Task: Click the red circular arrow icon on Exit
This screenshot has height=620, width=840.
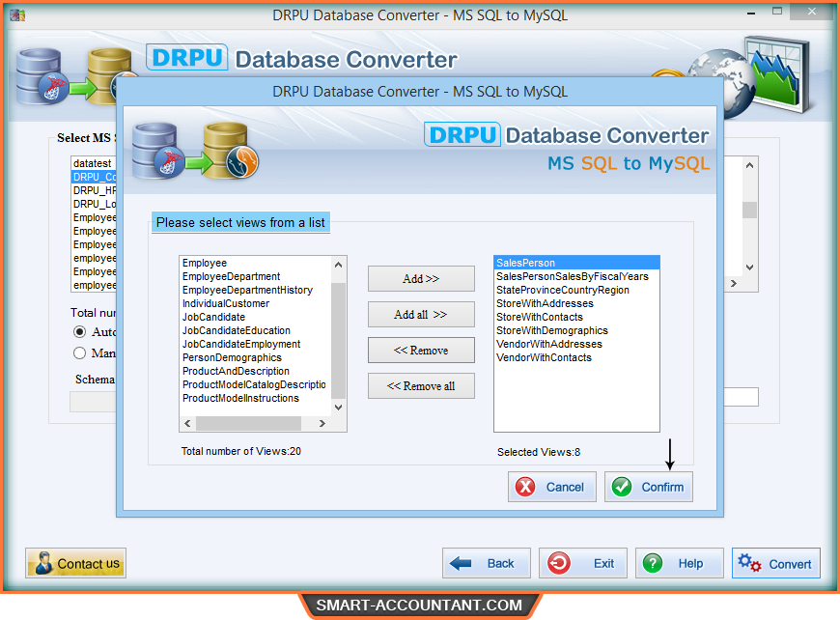Action: coord(559,563)
